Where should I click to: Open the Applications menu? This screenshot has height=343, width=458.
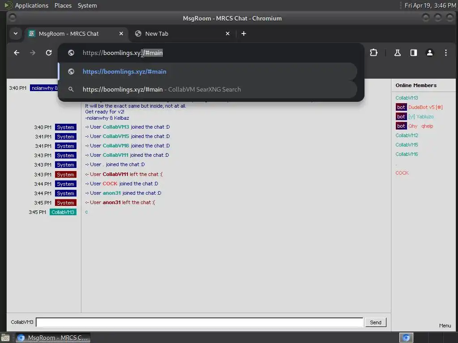[32, 5]
